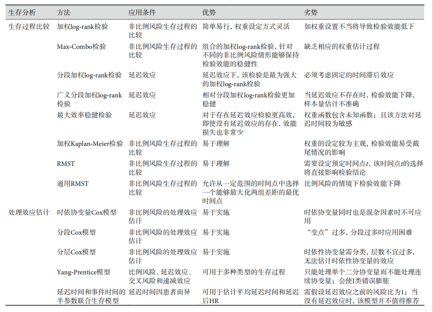Click '时依协变量同时也是混杂因素时不可应用' text
The image size is (433, 312).
pyautogui.click(x=363, y=217)
